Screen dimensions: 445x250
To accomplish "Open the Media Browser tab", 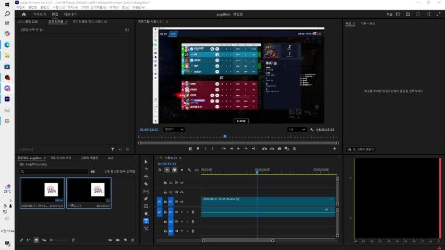I will (61, 158).
